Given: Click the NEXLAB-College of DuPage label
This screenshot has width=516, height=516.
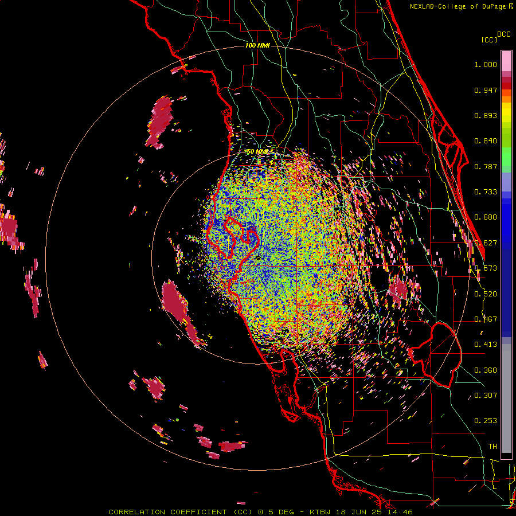Looking at the screenshot, I should point(458,6).
